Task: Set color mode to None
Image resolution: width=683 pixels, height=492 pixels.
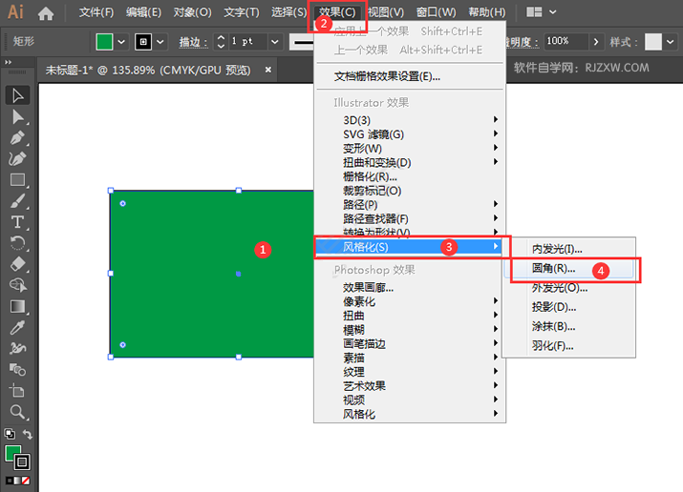Action: [26, 481]
